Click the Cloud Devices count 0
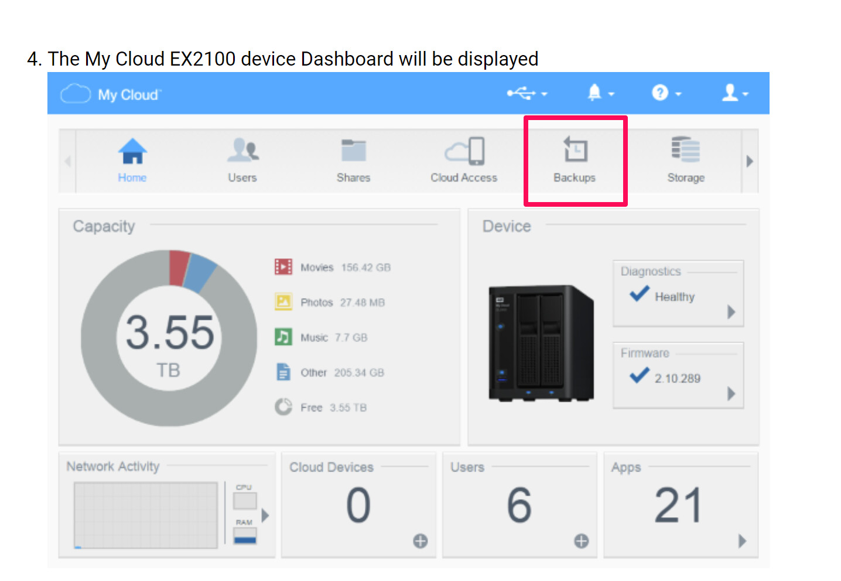Screen dimensions: 841x581 tap(358, 505)
